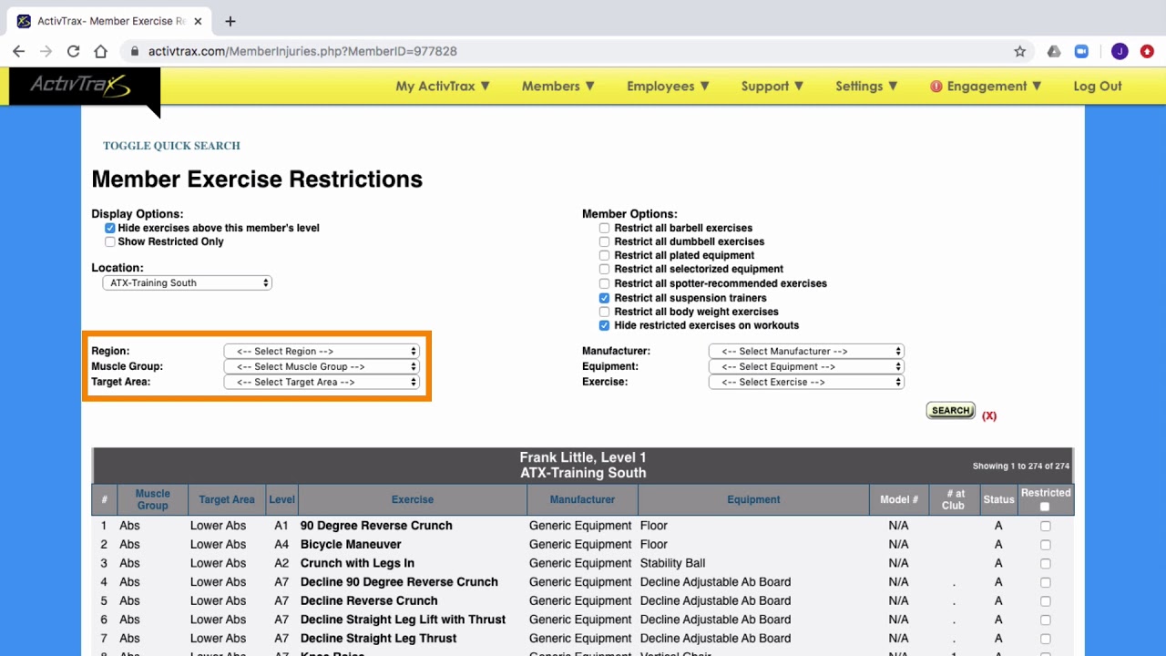Viewport: 1166px width, 656px height.
Task: Check Restrict all barbell exercises
Action: [x=604, y=228]
